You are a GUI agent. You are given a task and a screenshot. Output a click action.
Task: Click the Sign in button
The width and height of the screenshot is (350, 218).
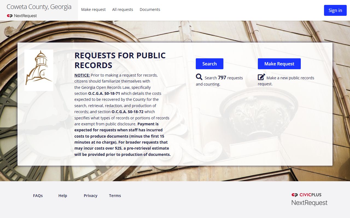tap(335, 10)
